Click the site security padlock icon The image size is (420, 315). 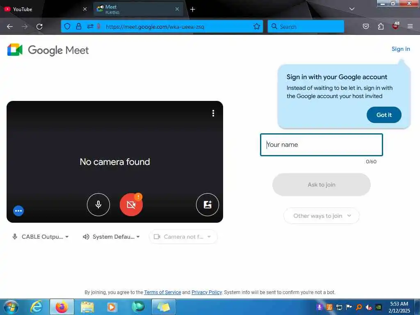78,26
